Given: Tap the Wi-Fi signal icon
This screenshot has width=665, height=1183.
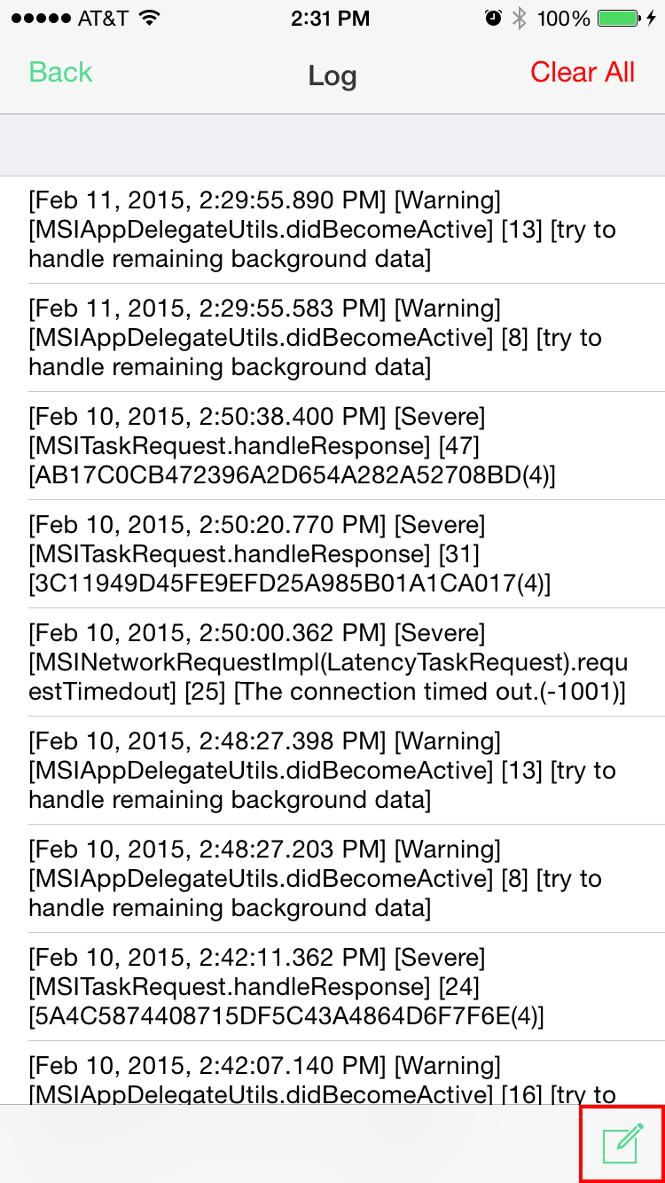Looking at the screenshot, I should tap(150, 18).
